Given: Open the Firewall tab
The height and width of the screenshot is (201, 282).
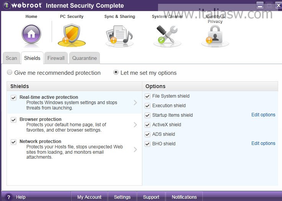Looking at the screenshot, I should coord(56,58).
